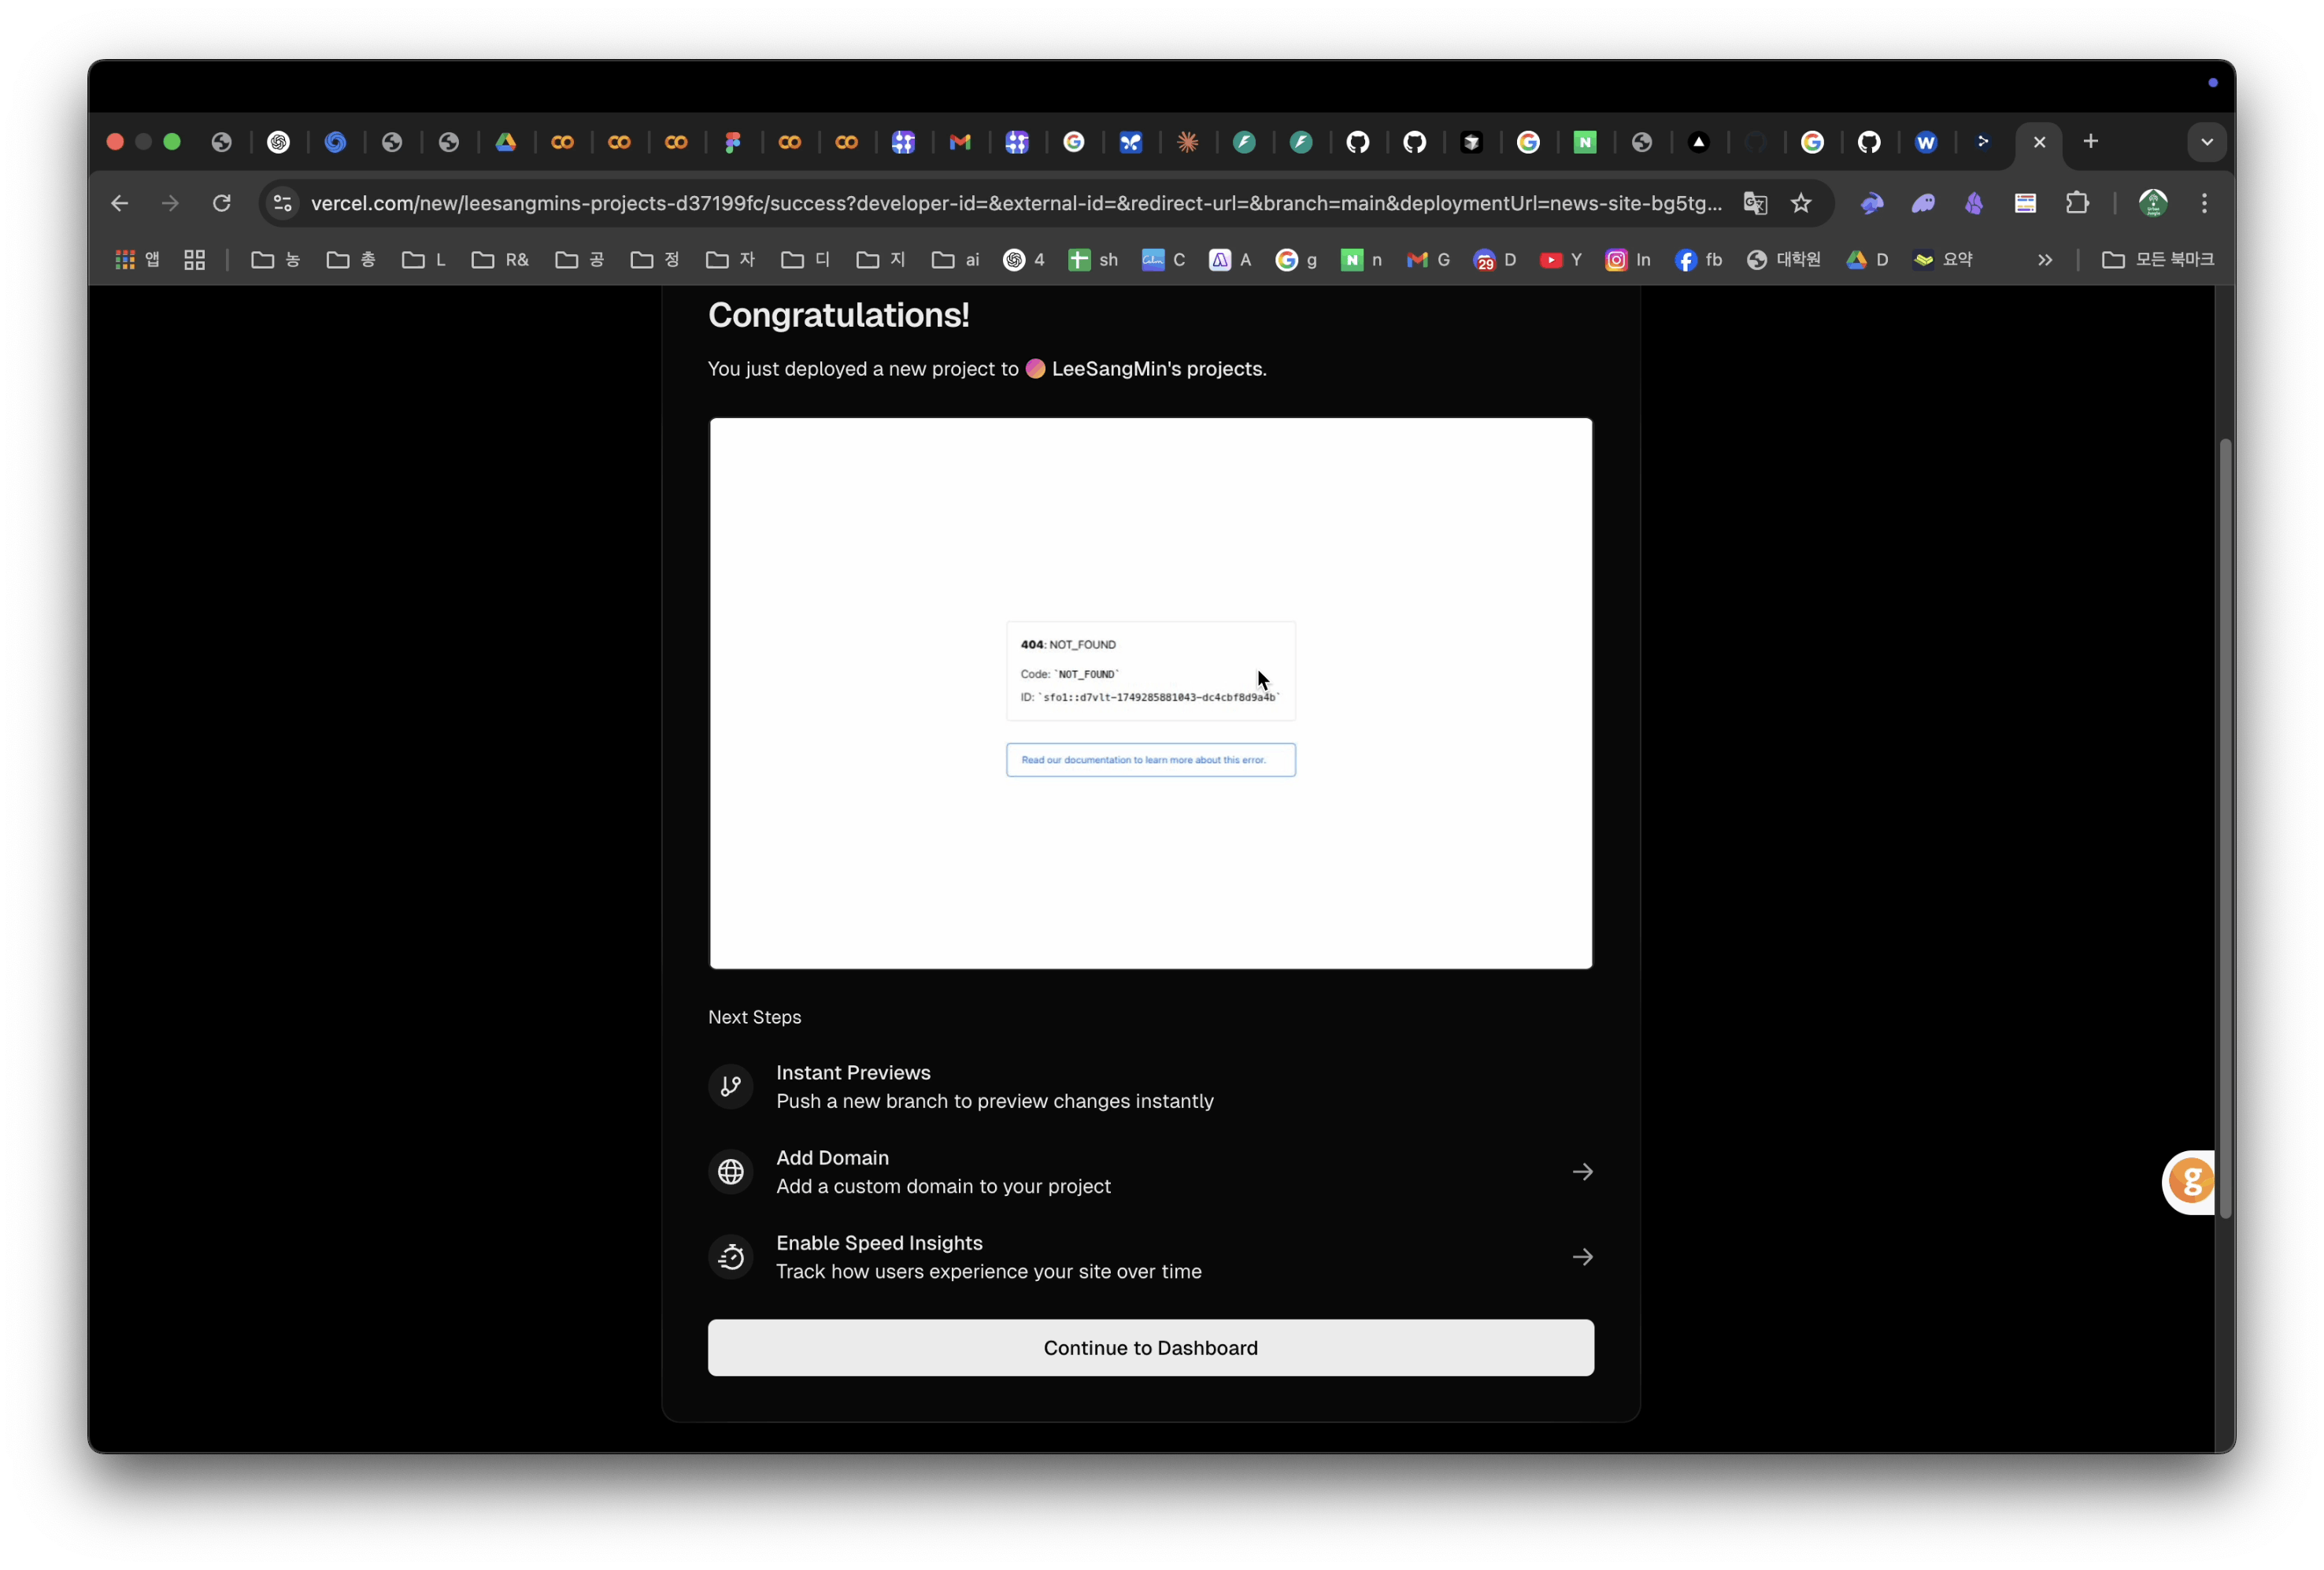Open the Word document tab

pyautogui.click(x=1926, y=142)
